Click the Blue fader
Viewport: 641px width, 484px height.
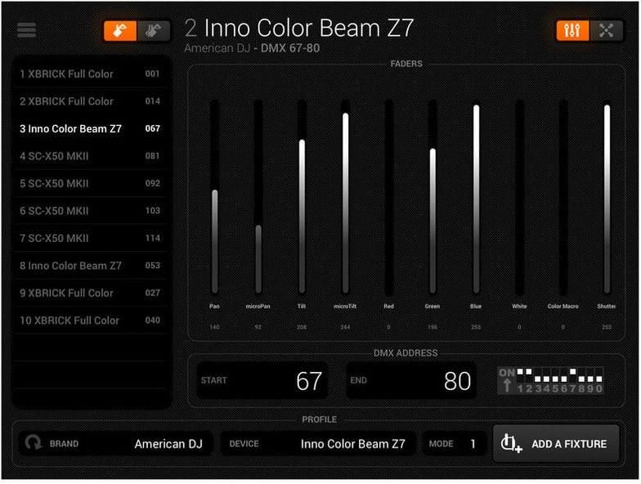[476, 197]
